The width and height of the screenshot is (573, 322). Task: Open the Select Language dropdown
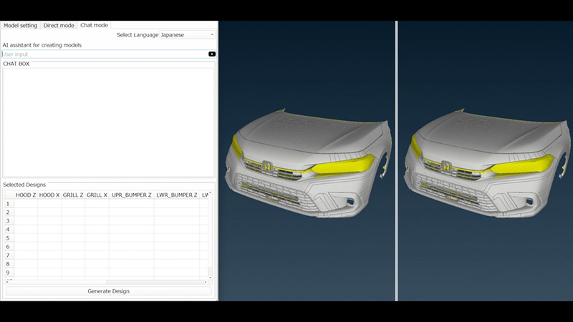(187, 34)
